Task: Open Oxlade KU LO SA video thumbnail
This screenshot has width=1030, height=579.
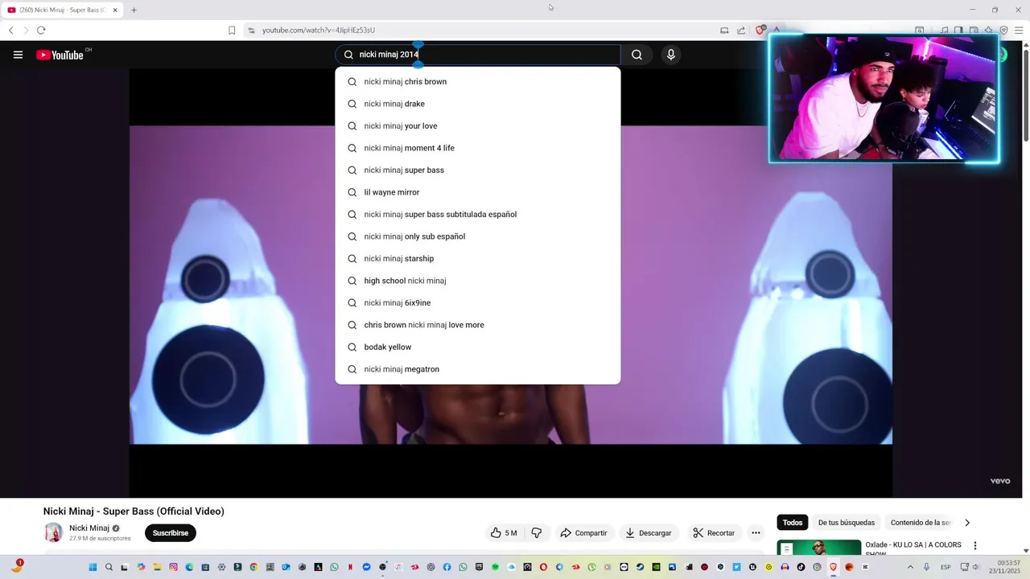Action: click(819, 548)
